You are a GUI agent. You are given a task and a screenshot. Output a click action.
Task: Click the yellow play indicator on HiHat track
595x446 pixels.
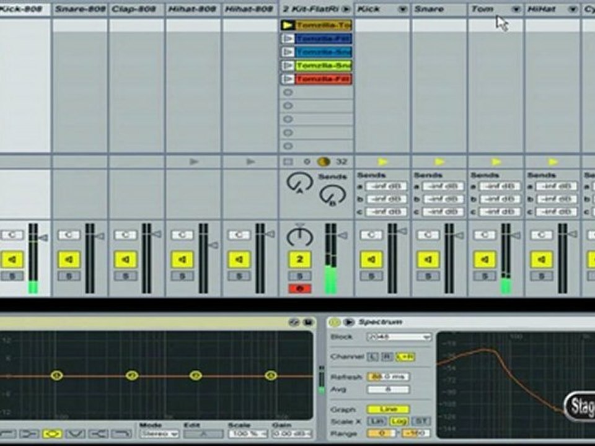[553, 162]
